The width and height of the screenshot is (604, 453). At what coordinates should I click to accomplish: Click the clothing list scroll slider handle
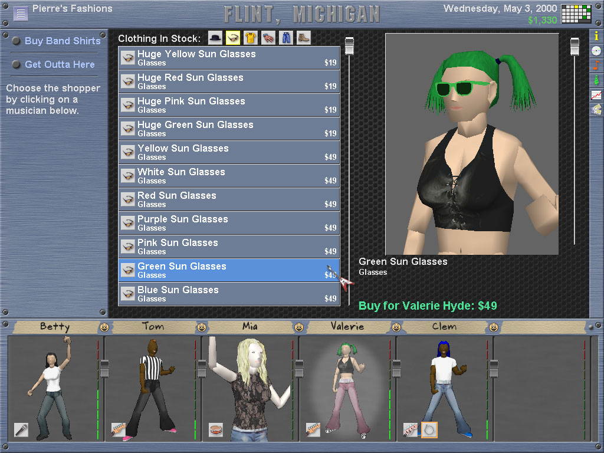[349, 46]
